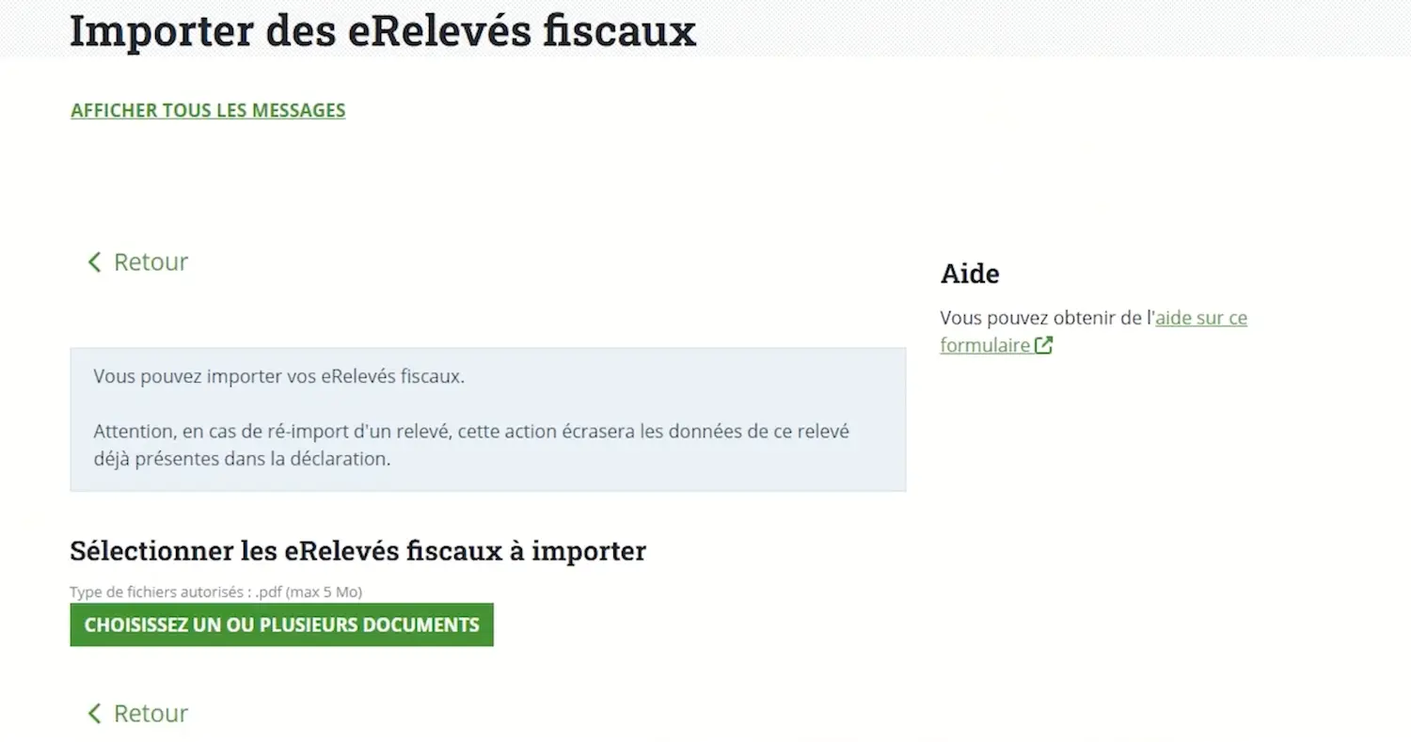Click the underlined word 'formulaire'
This screenshot has height=742, width=1411.
point(985,345)
